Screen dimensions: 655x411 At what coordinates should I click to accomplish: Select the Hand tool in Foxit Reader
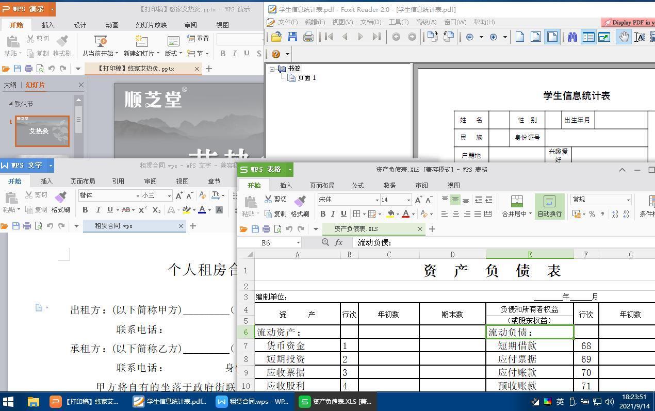click(x=624, y=37)
